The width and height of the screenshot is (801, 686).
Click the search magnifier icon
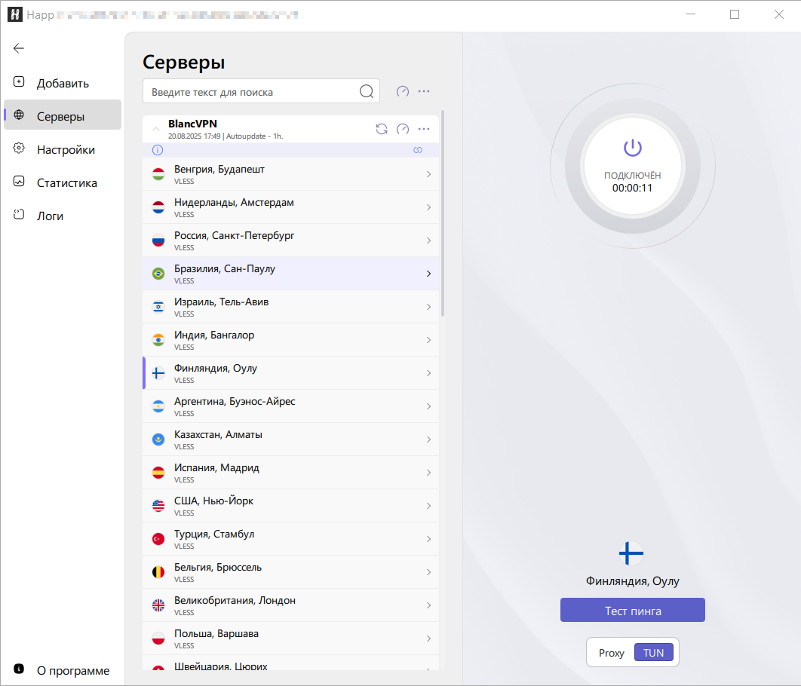pyautogui.click(x=367, y=91)
